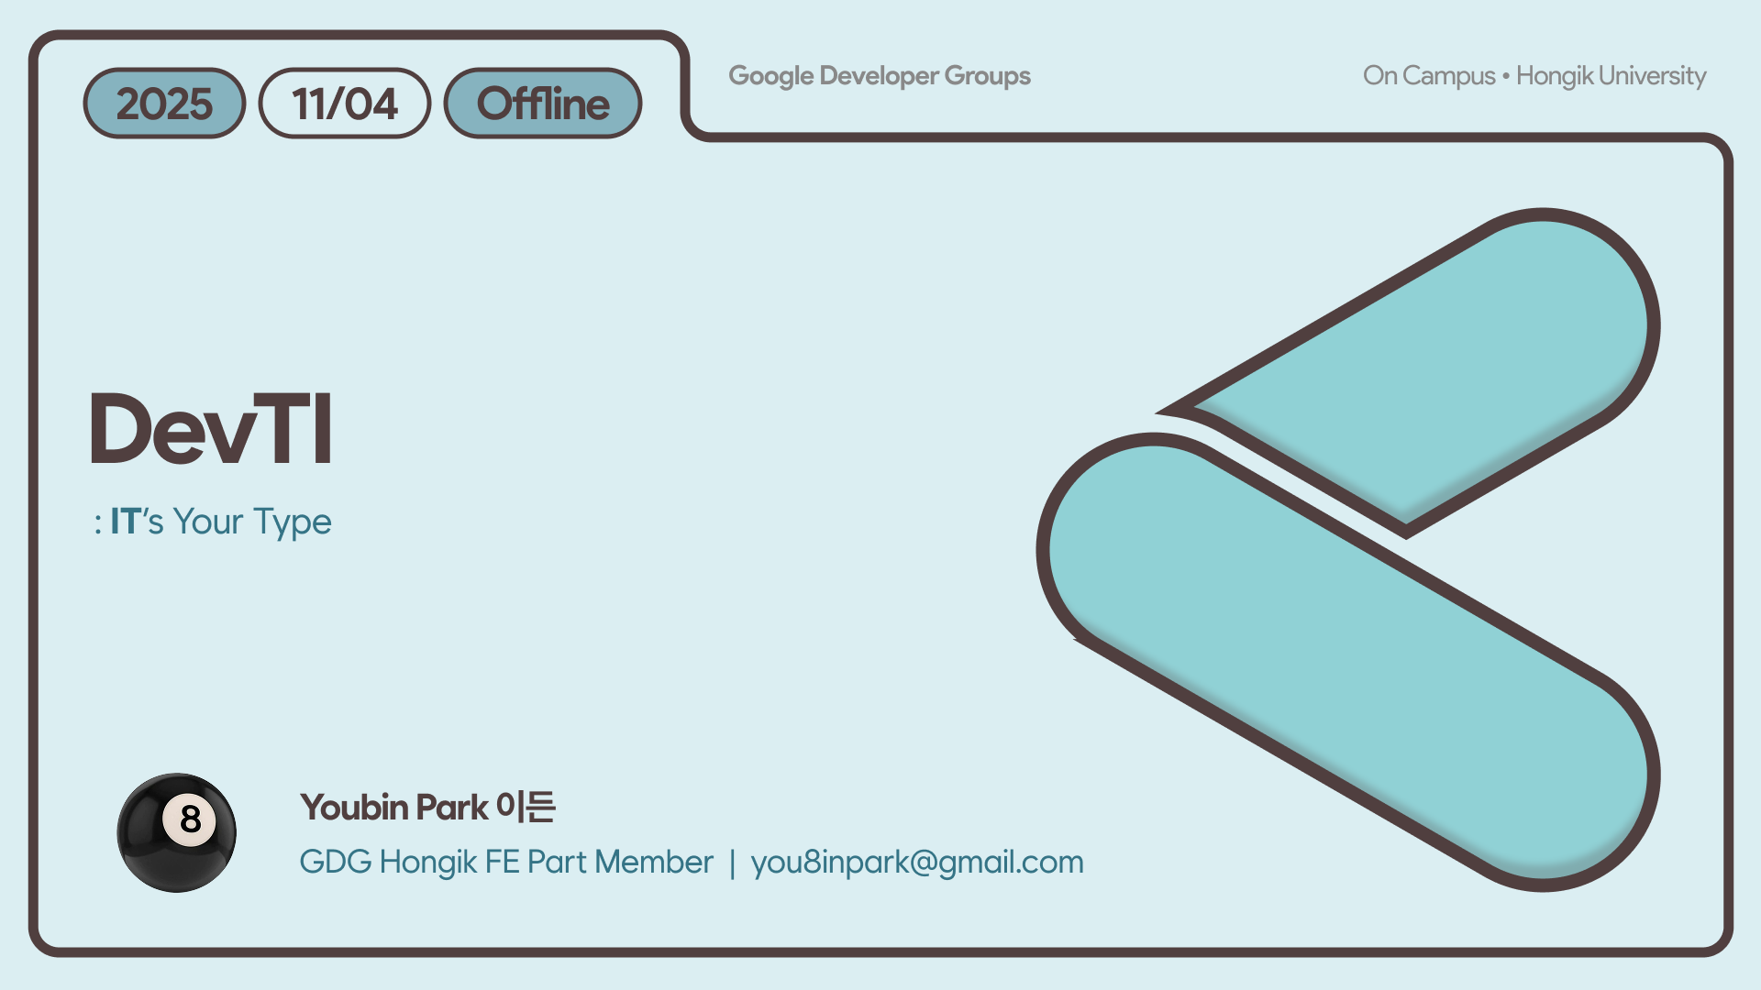
Task: Click the DevTI title heading
Action: click(x=211, y=429)
